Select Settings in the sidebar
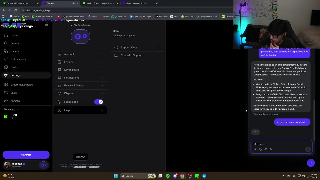This screenshot has width=320, height=180. point(26,75)
